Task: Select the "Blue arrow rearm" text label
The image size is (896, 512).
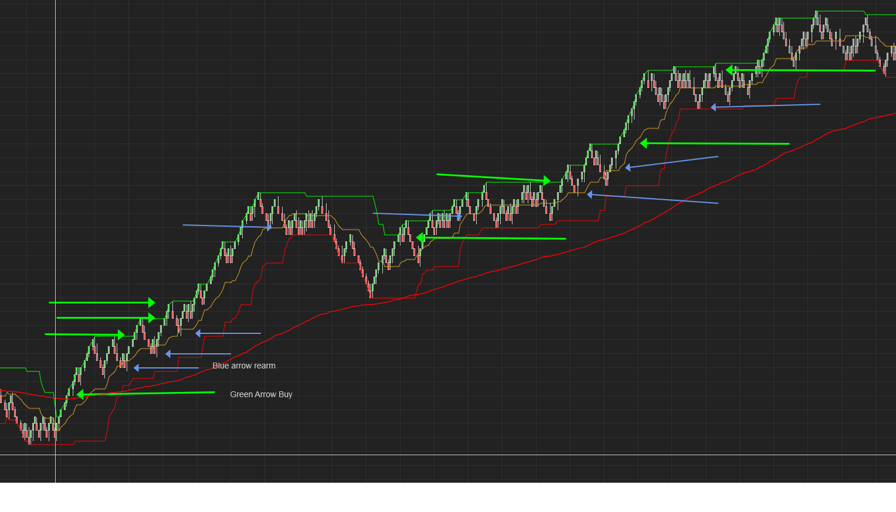Action: coord(244,366)
